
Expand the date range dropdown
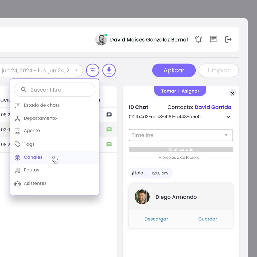point(76,70)
